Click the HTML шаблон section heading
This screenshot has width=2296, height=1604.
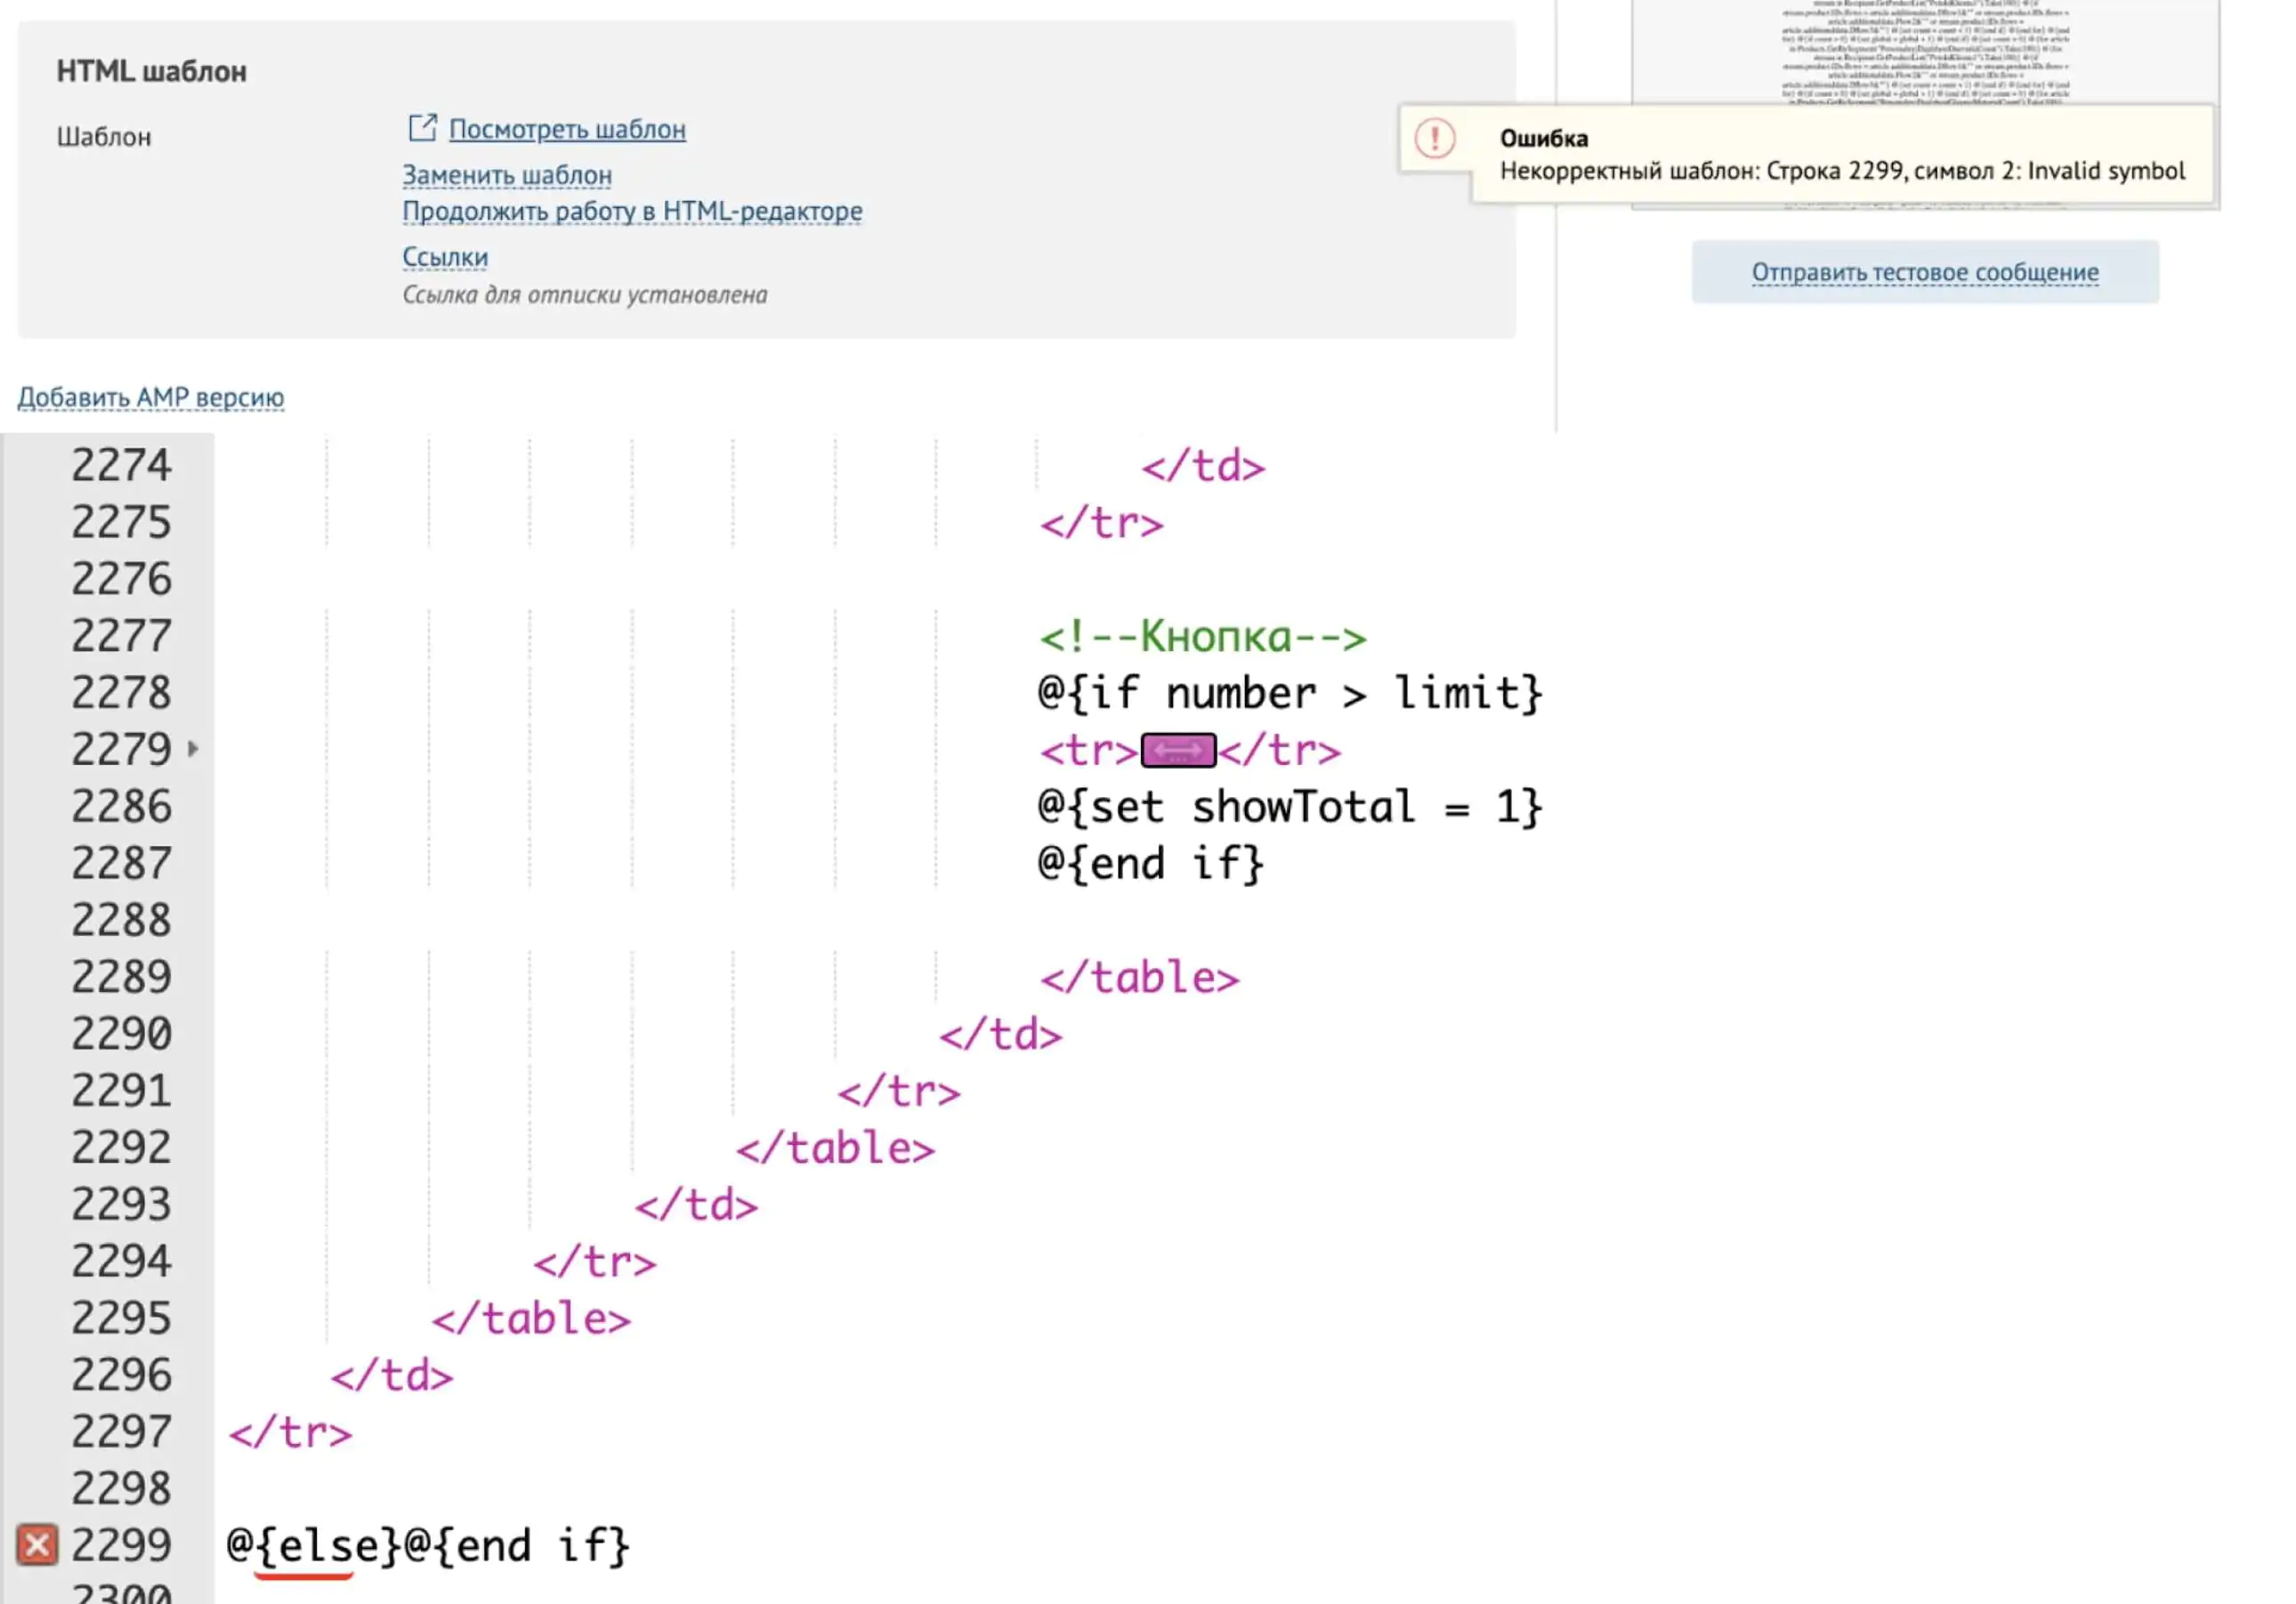pyautogui.click(x=151, y=72)
